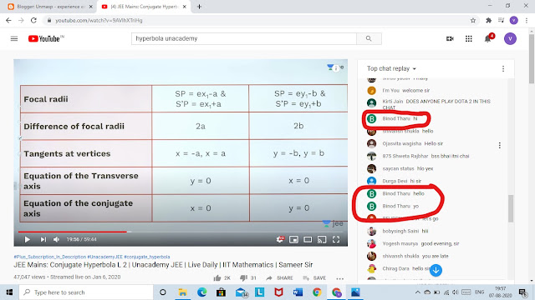Click the video title text
The image size is (535, 300).
(163, 265)
